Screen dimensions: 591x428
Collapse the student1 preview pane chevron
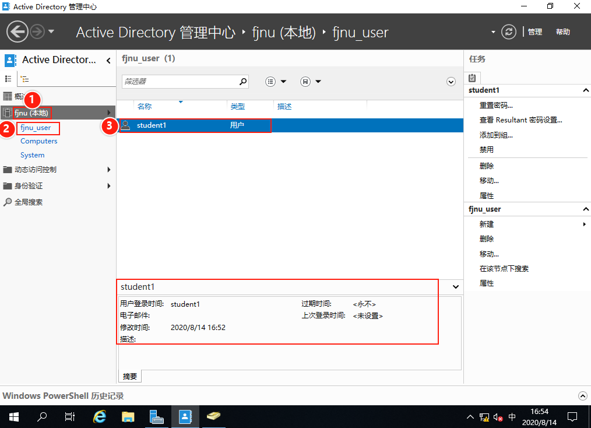(456, 287)
